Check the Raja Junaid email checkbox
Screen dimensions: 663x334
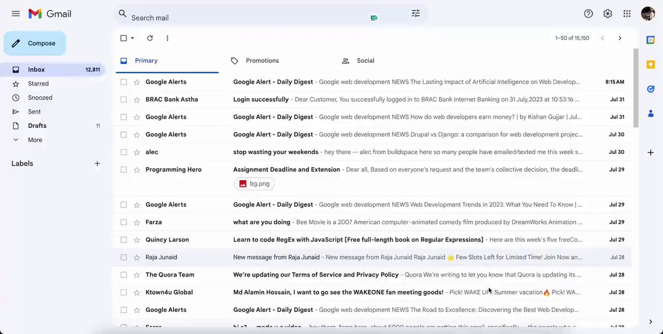pos(123,257)
